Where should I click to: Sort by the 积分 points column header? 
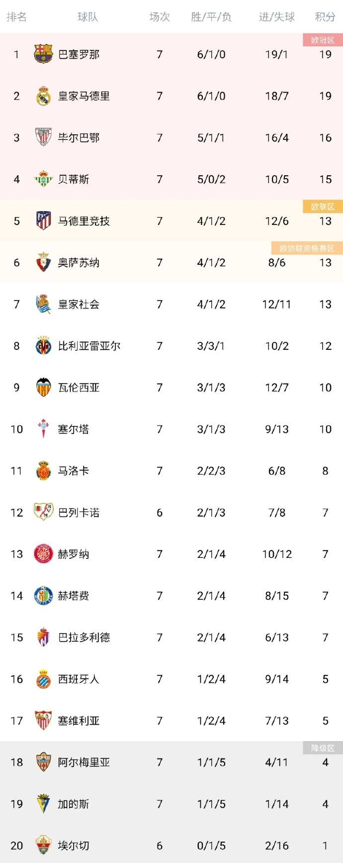pyautogui.click(x=325, y=17)
